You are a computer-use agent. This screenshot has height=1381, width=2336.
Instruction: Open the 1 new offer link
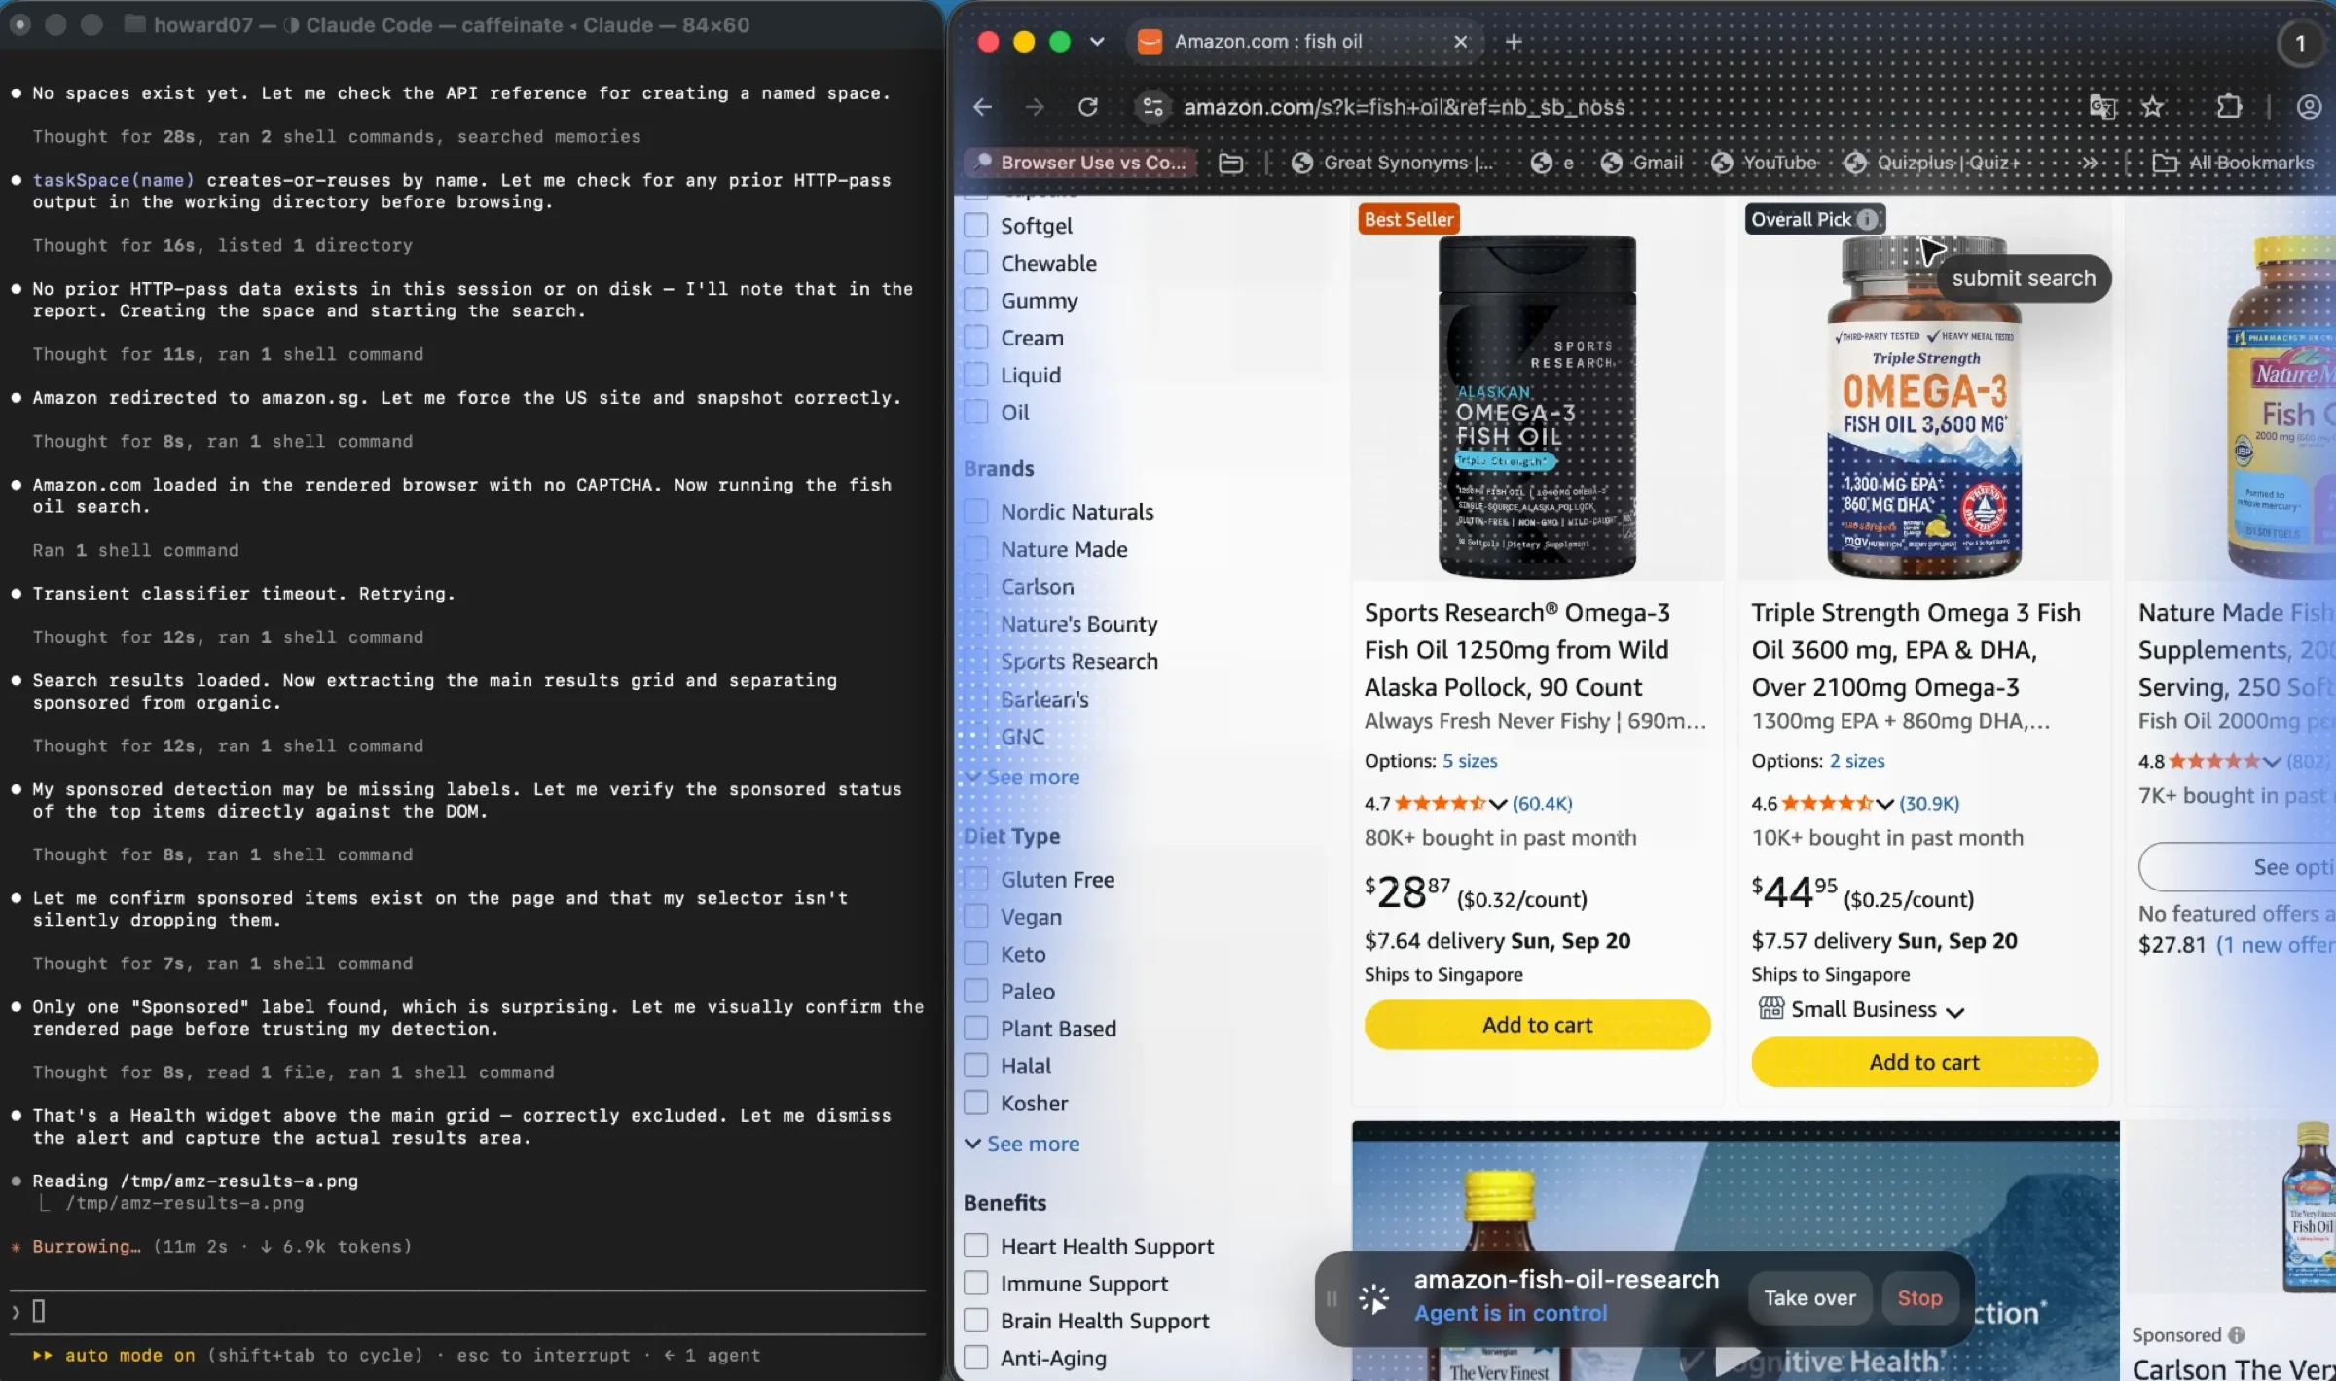pyautogui.click(x=2276, y=945)
